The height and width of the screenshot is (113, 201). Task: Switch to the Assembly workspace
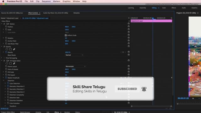(x=143, y=8)
